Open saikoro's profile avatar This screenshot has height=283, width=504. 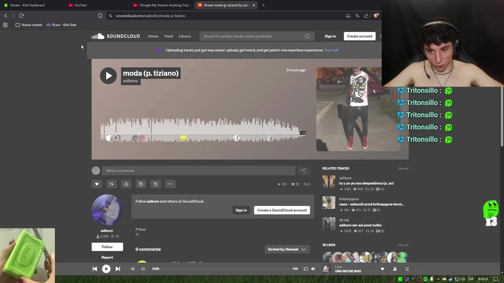click(x=107, y=210)
